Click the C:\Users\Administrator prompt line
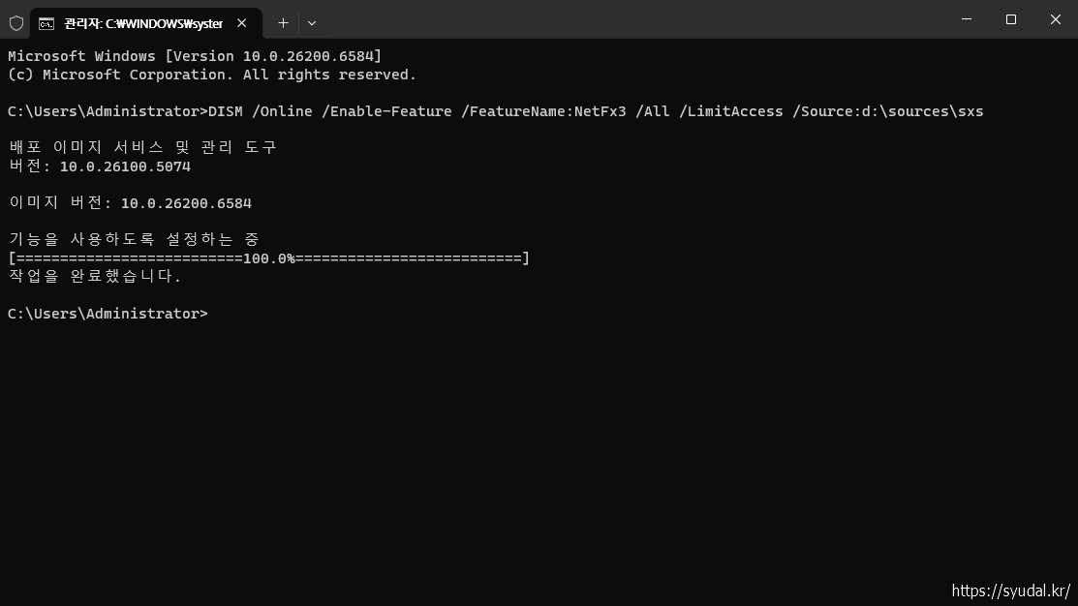 click(x=107, y=314)
